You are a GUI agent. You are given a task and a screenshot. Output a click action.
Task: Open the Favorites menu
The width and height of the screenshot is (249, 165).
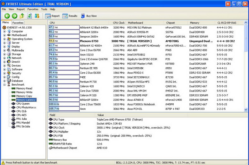[x=33, y=9]
